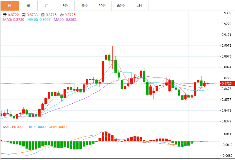The width and height of the screenshot is (235, 160).
Task: Open the 60分 interval tab
Action: point(121,6)
